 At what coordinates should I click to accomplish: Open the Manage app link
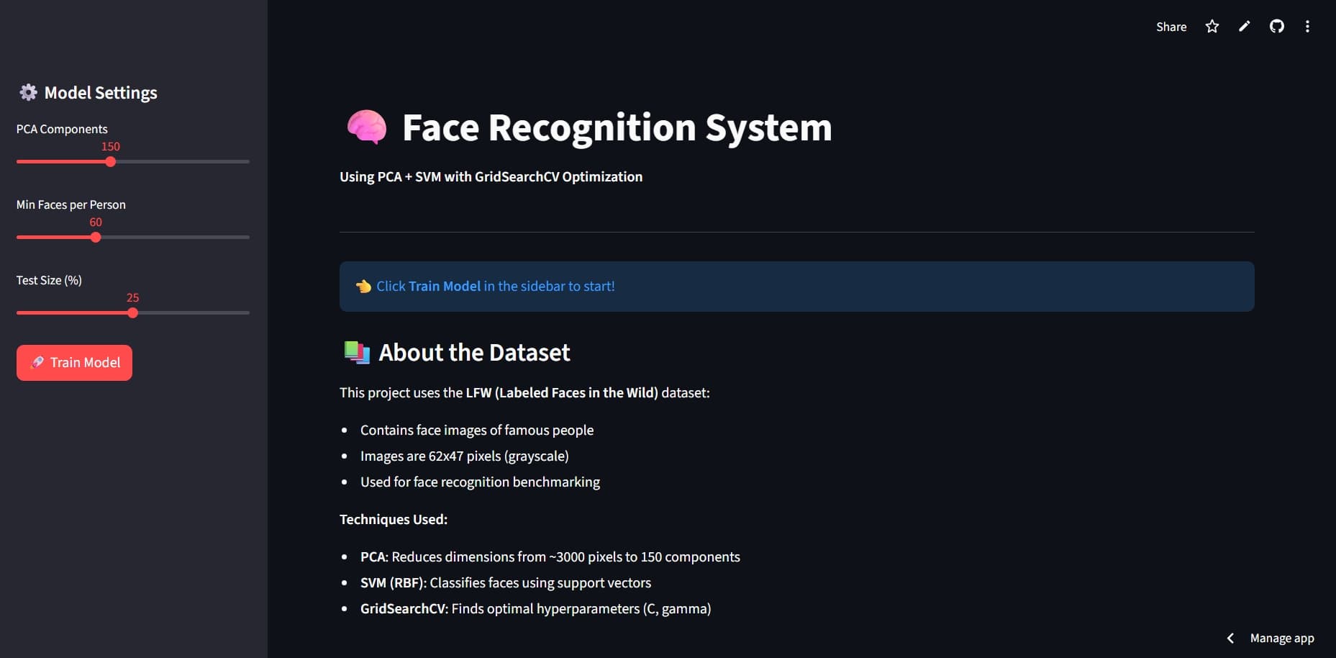tap(1282, 638)
